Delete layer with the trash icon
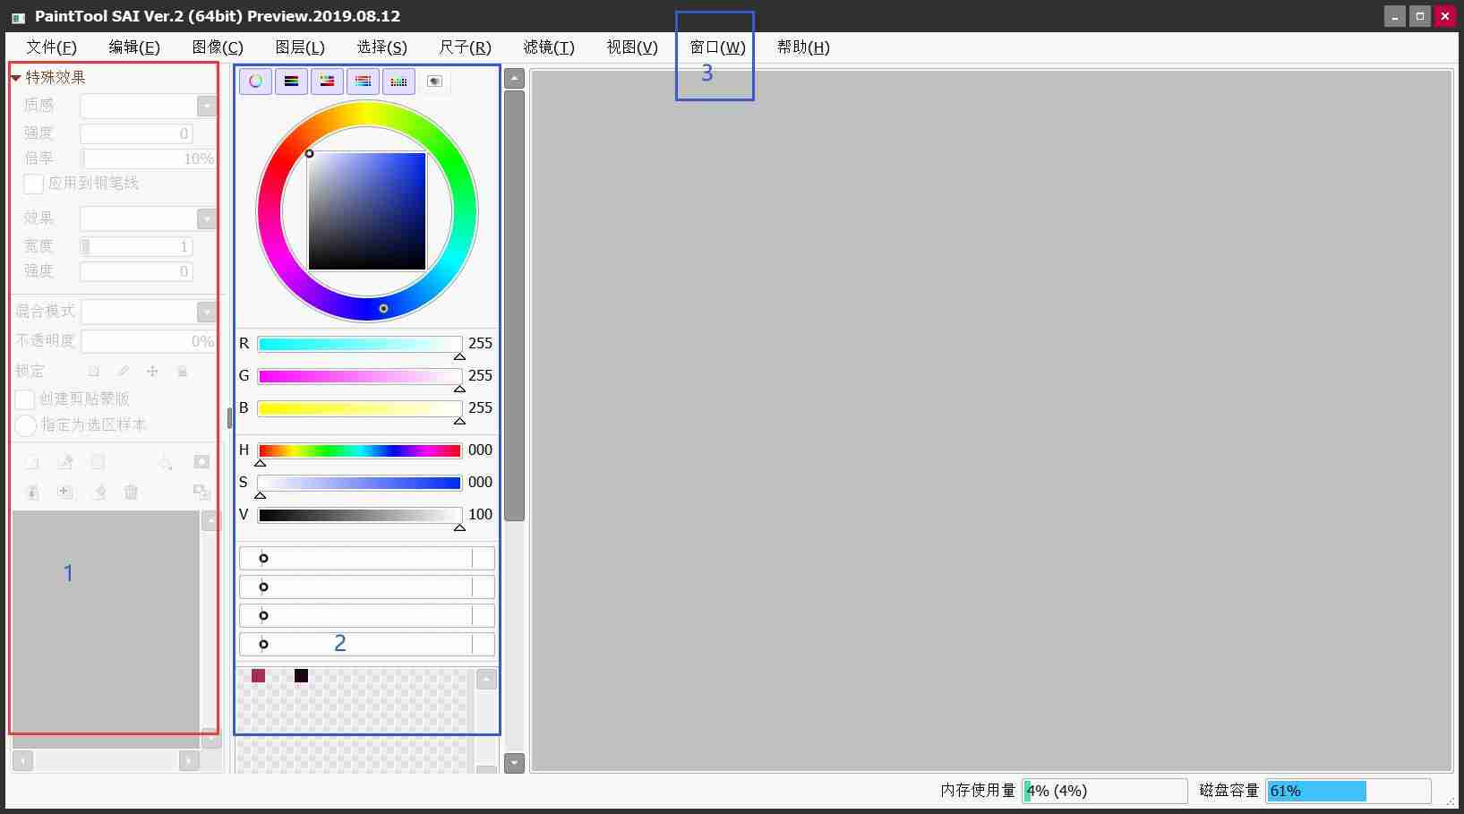This screenshot has width=1464, height=814. pyautogui.click(x=131, y=492)
